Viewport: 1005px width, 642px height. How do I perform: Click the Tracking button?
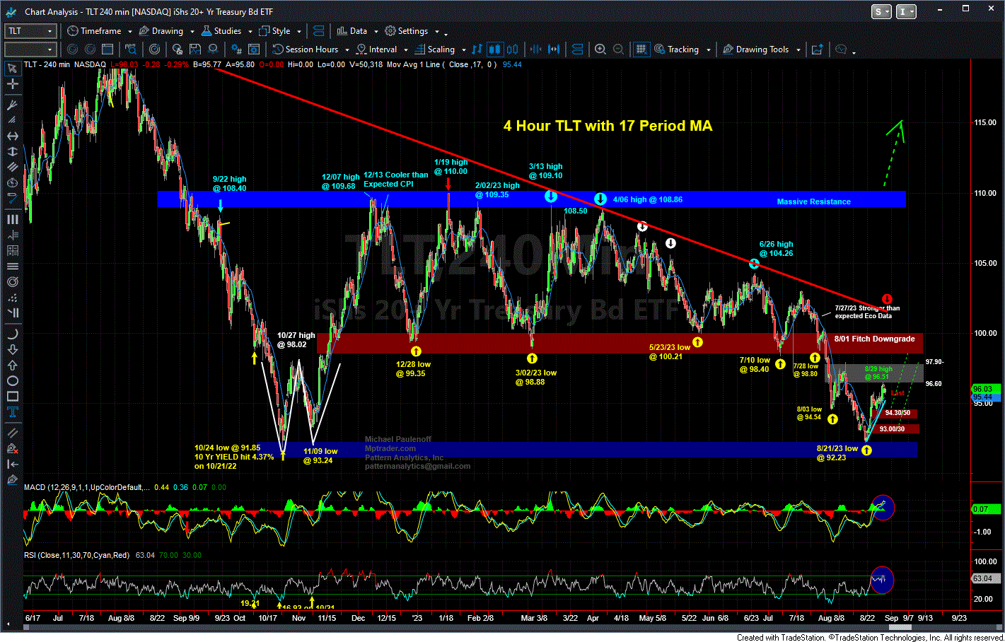(677, 49)
